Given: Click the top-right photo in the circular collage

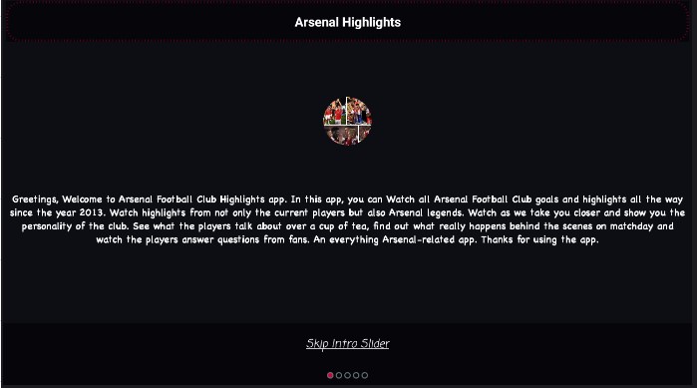Looking at the screenshot, I should click(359, 111).
